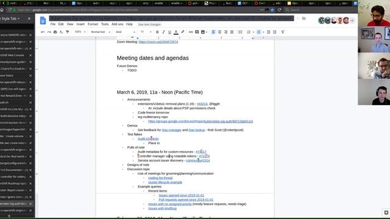This screenshot has width=390, height=219.
Task: Click the Google Docs home icon
Action: click(43, 20)
